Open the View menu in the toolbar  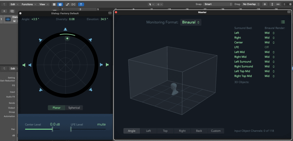tap(43, 5)
